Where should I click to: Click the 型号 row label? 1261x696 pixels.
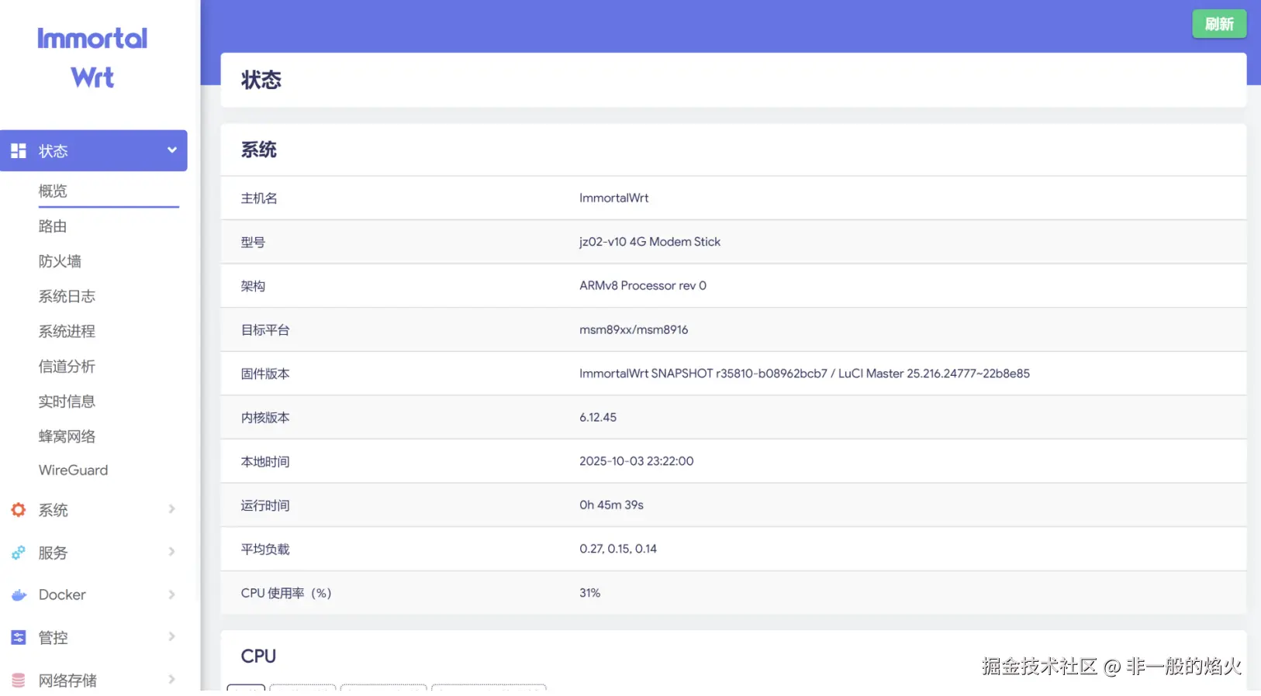(253, 243)
